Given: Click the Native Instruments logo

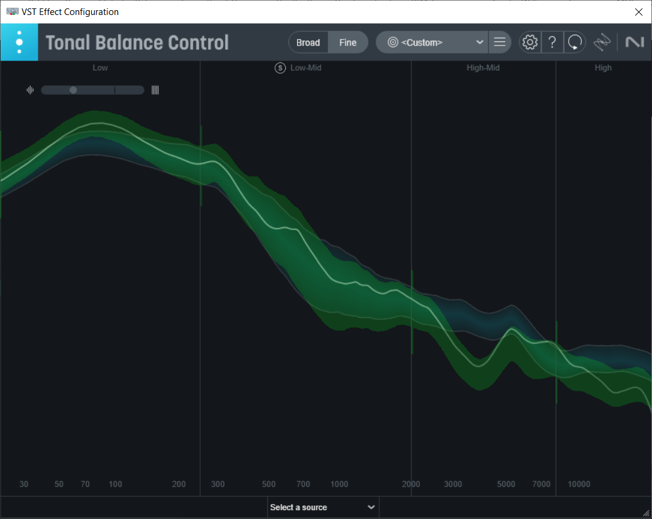Looking at the screenshot, I should click(x=635, y=42).
